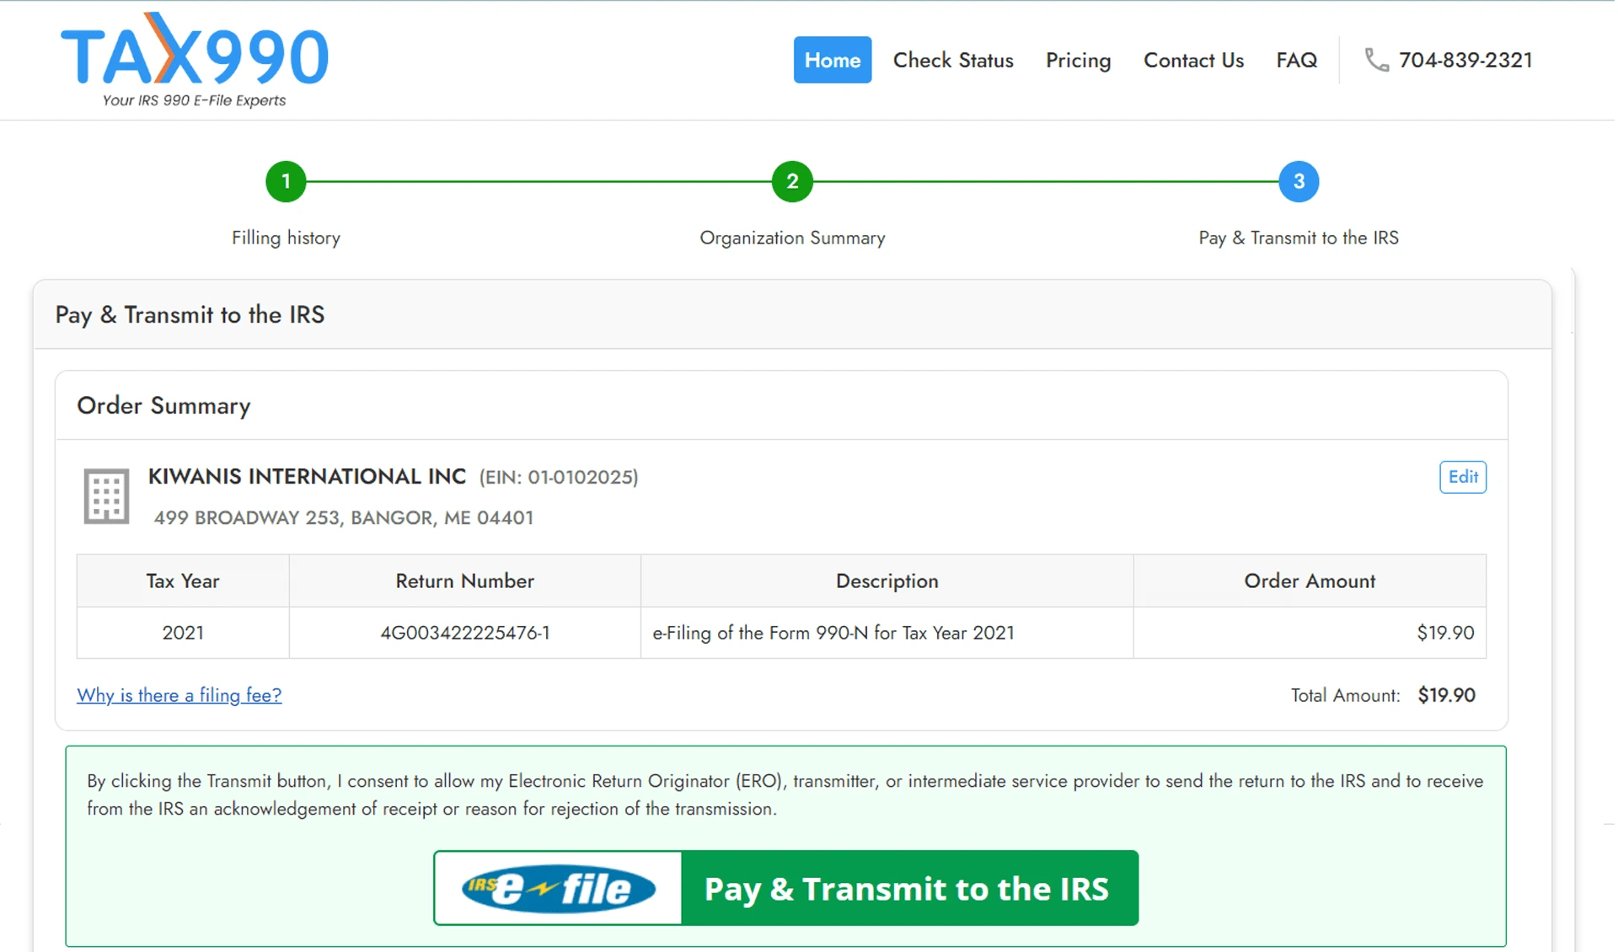The width and height of the screenshot is (1618, 952).
Task: Click the TAX990 logo
Action: (194, 59)
